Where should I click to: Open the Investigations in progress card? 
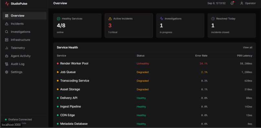(180, 26)
